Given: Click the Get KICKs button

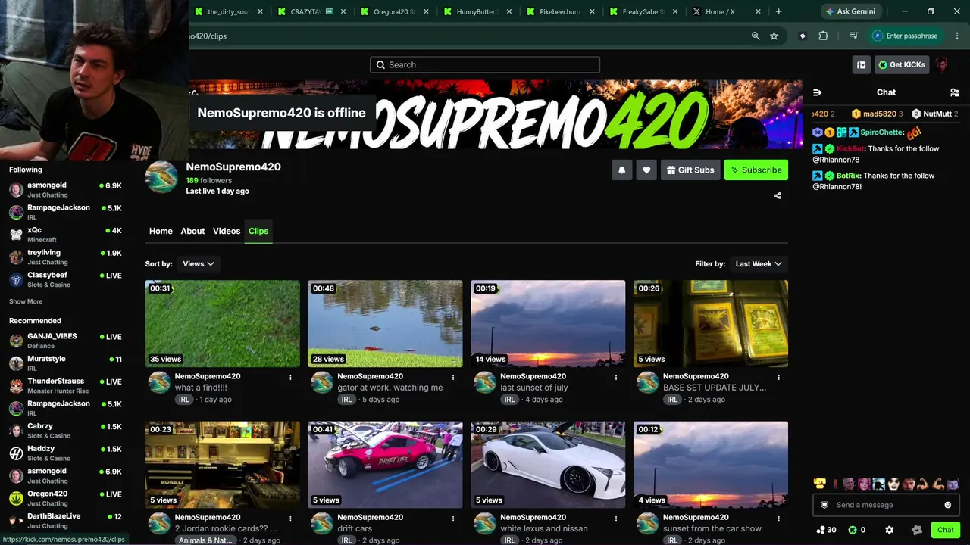Looking at the screenshot, I should (x=902, y=64).
